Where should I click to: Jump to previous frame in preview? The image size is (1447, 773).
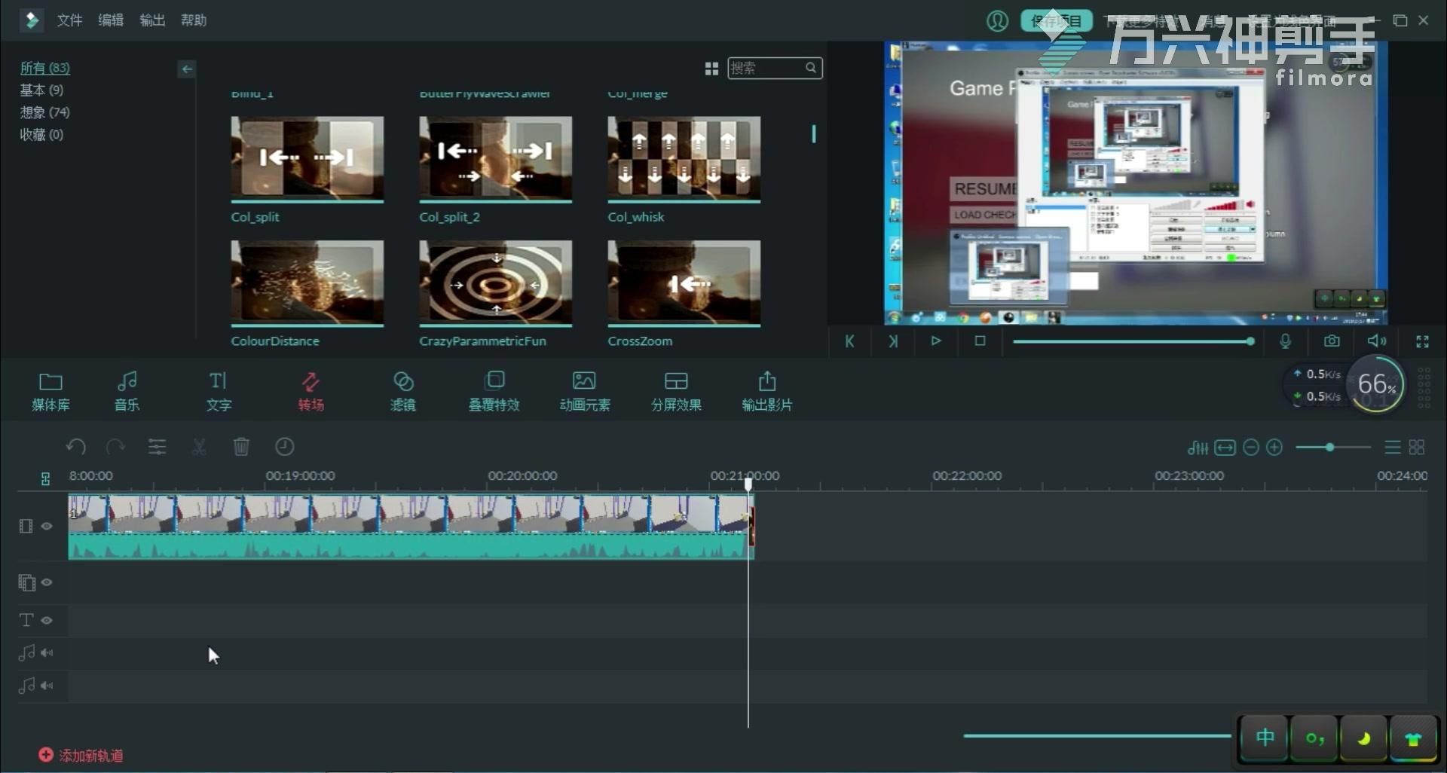[849, 341]
